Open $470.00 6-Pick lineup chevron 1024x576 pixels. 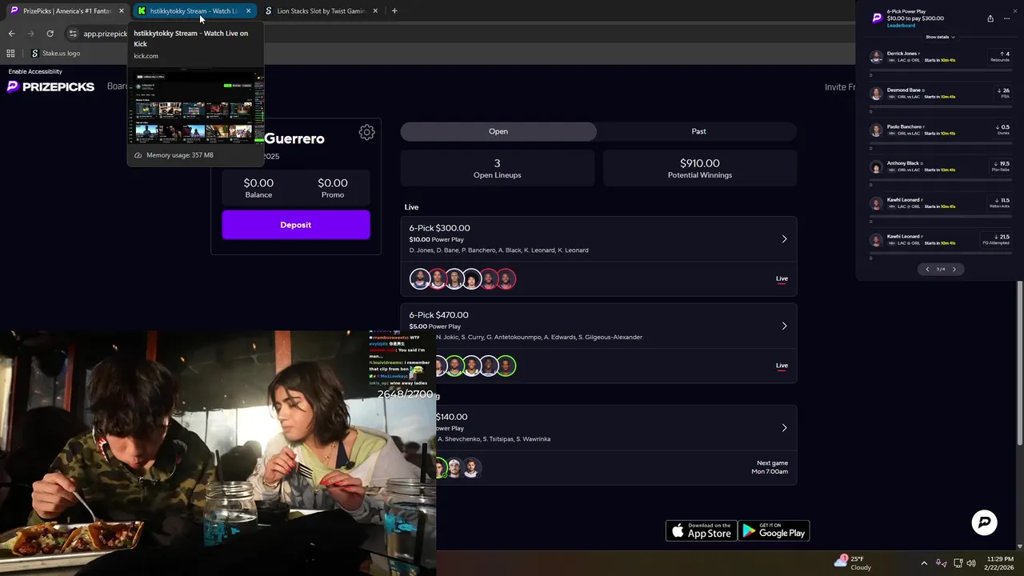coord(784,326)
